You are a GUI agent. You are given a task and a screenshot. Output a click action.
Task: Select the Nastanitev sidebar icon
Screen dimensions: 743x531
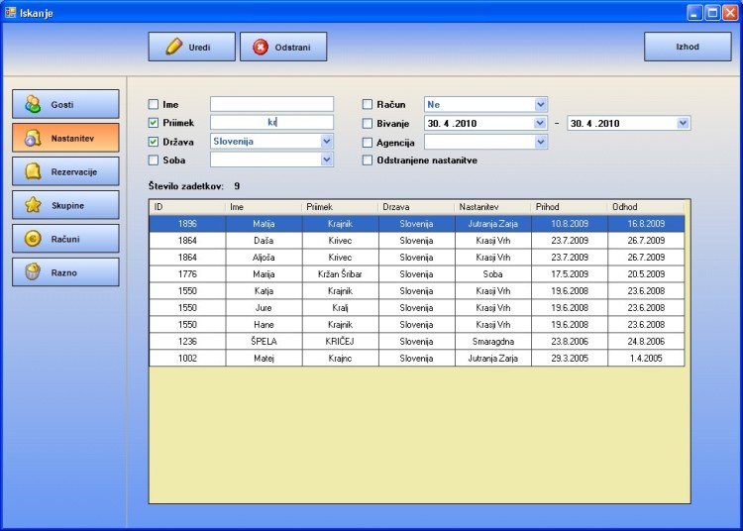coord(33,138)
